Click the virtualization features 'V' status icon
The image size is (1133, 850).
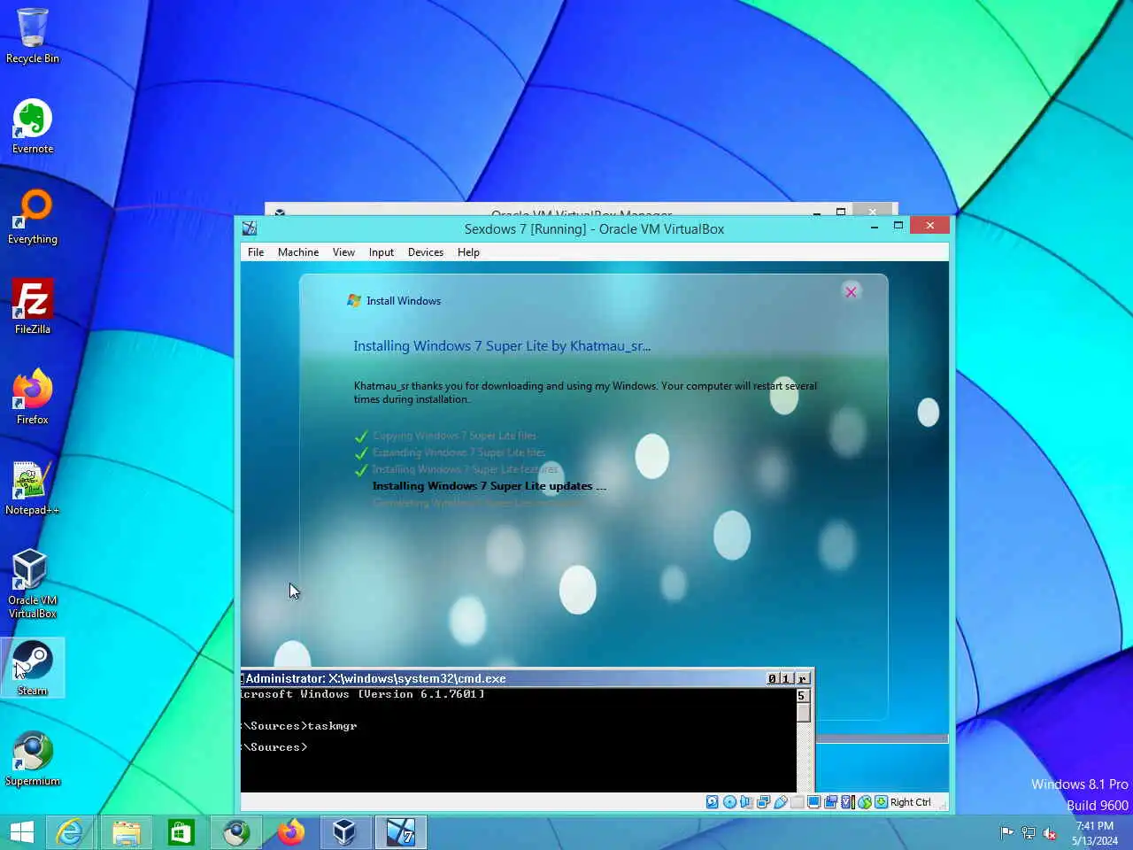coord(847,802)
